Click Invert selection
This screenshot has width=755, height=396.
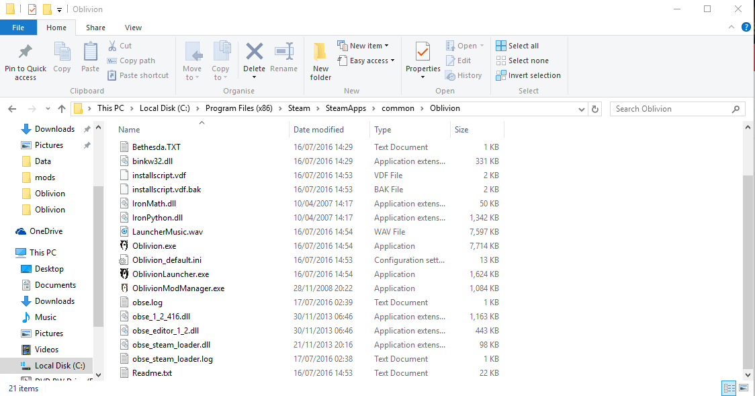pos(528,75)
